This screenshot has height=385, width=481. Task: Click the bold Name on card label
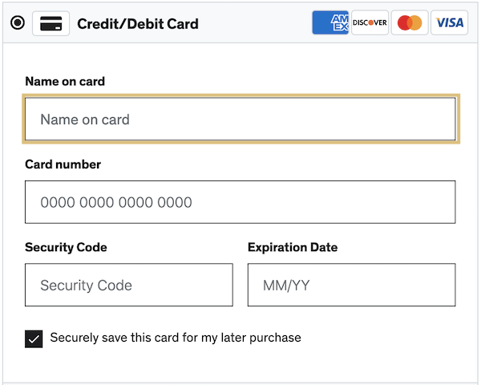(65, 81)
